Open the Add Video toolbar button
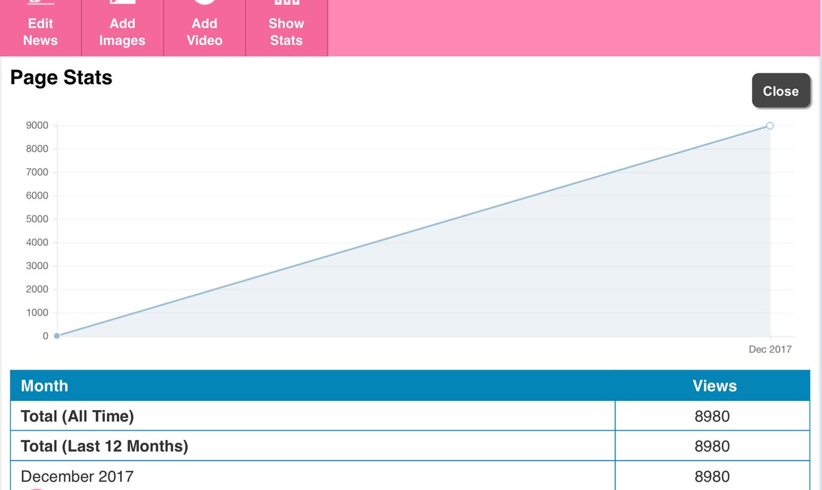 [x=205, y=28]
